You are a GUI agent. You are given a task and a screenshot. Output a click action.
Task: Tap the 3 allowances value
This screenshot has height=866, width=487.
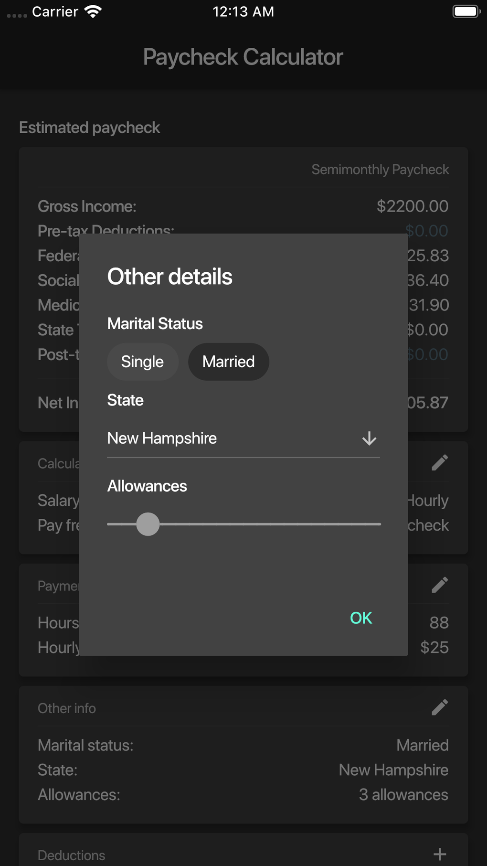tap(403, 794)
